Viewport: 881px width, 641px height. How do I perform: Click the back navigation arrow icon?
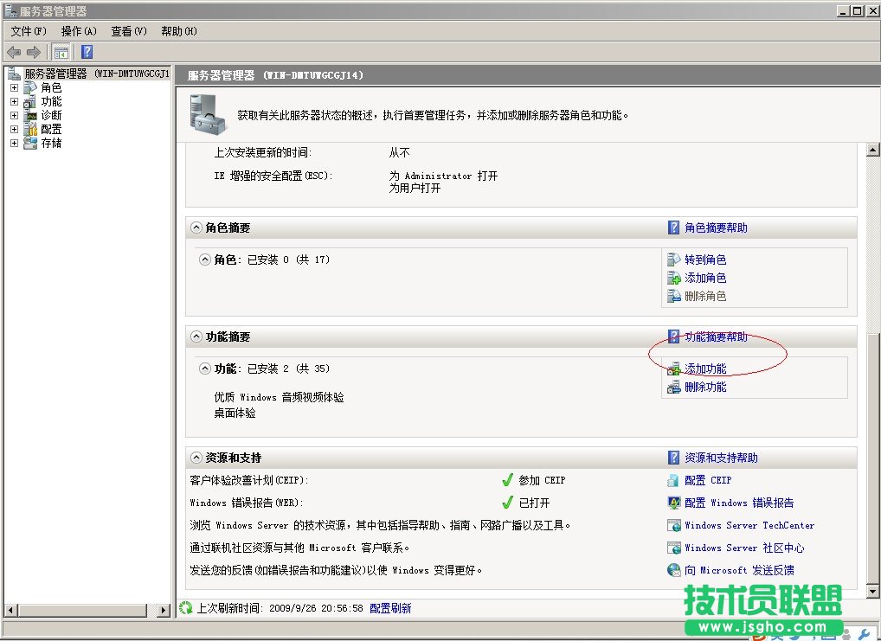pyautogui.click(x=14, y=51)
